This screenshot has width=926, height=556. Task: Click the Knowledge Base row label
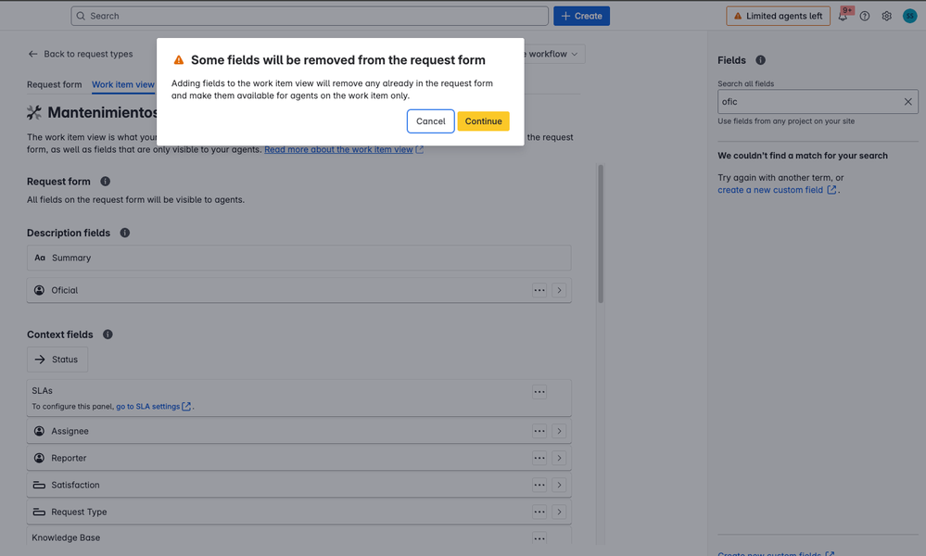click(x=66, y=537)
